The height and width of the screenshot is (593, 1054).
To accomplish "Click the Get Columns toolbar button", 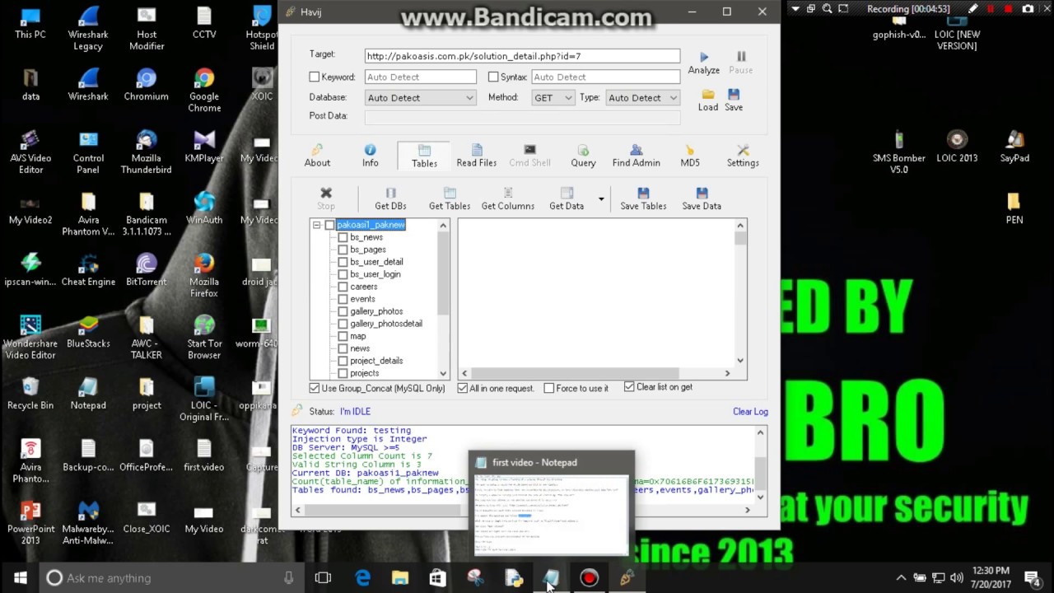I will tap(508, 199).
